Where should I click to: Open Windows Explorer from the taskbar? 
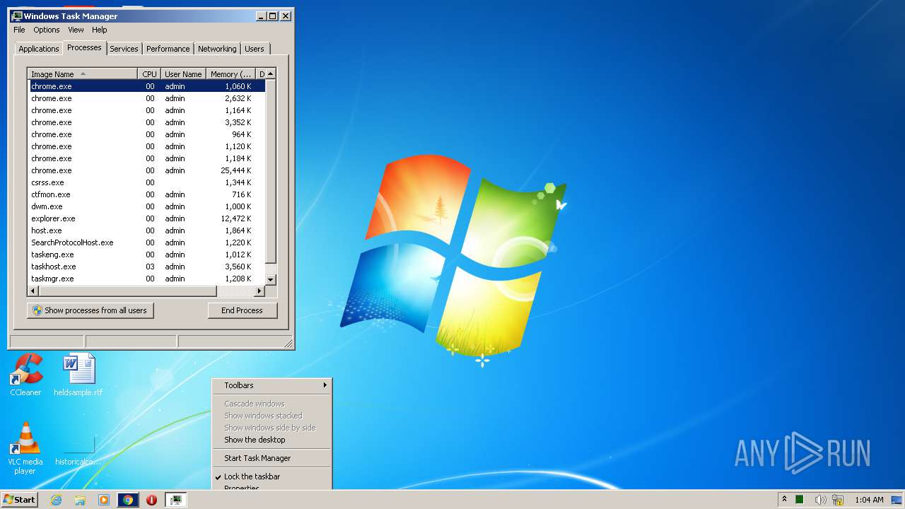(80, 500)
